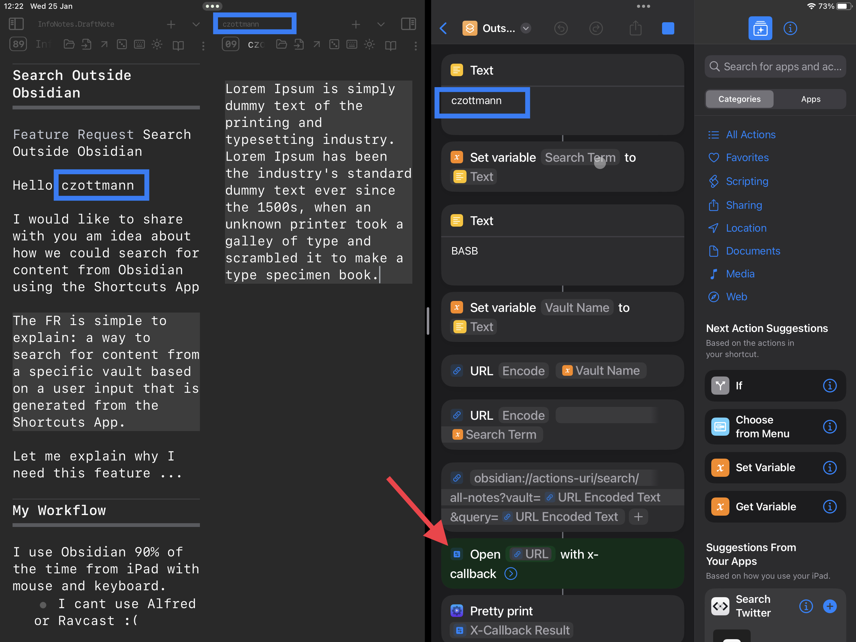This screenshot has height=642, width=856.
Task: Tap the dice icon in the editor toolbar
Action: coord(122,45)
